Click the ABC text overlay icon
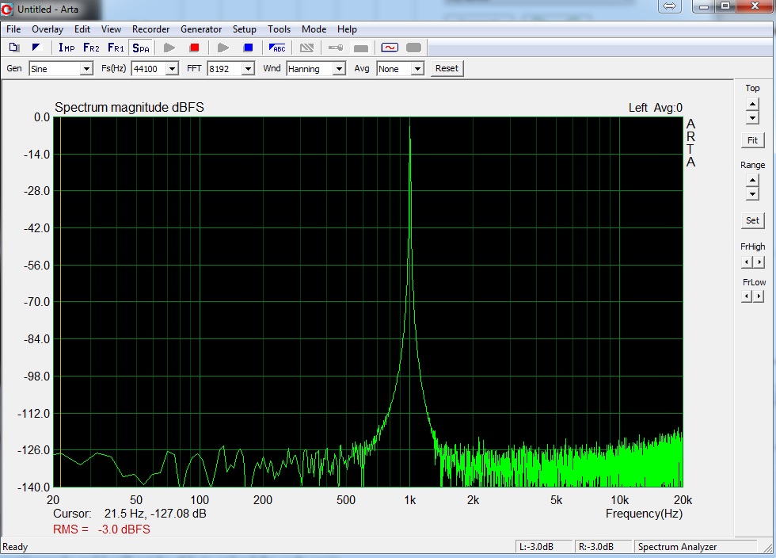 (277, 48)
